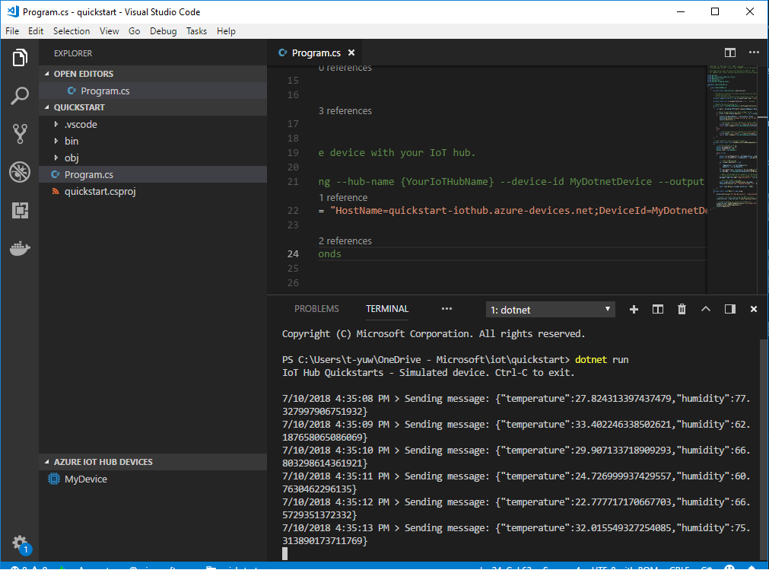Image resolution: width=769 pixels, height=570 pixels.
Task: Click line number 24 in the gutter
Action: (293, 253)
